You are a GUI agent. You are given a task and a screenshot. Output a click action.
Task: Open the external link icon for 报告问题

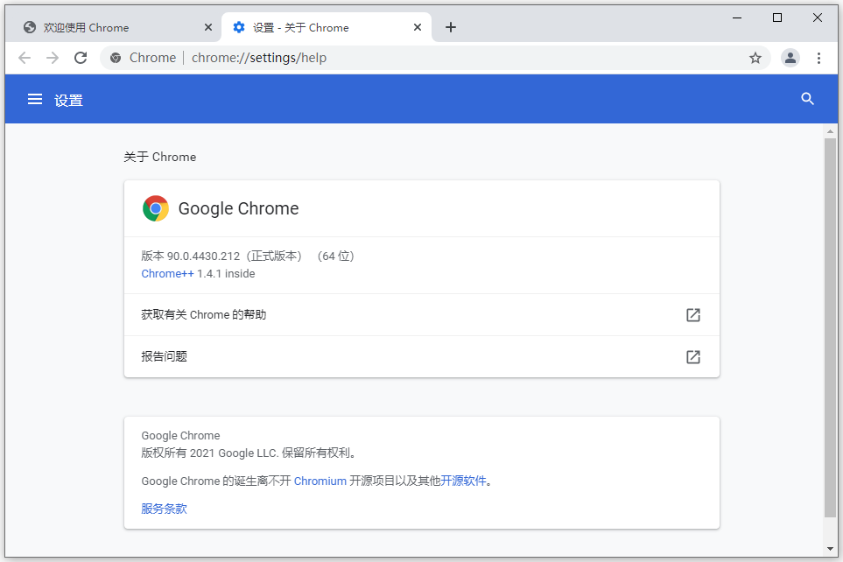pos(693,356)
